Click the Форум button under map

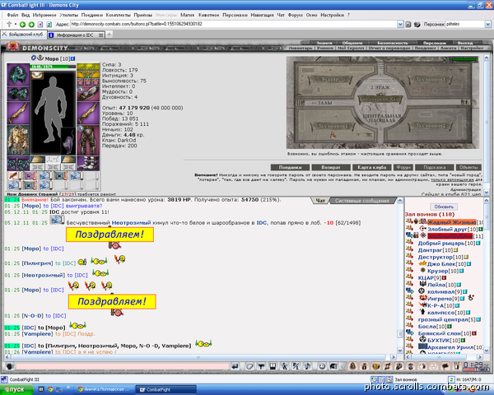pos(403,167)
